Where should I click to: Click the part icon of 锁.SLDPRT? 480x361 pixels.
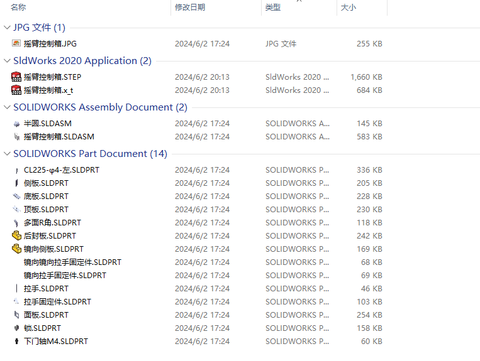point(16,328)
